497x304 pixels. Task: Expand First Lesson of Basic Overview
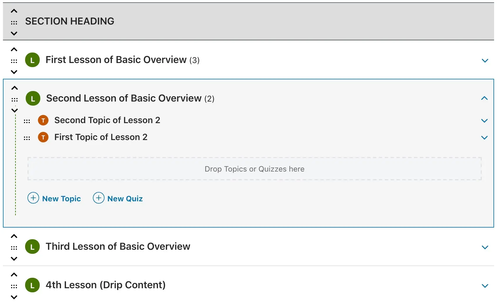pyautogui.click(x=485, y=60)
